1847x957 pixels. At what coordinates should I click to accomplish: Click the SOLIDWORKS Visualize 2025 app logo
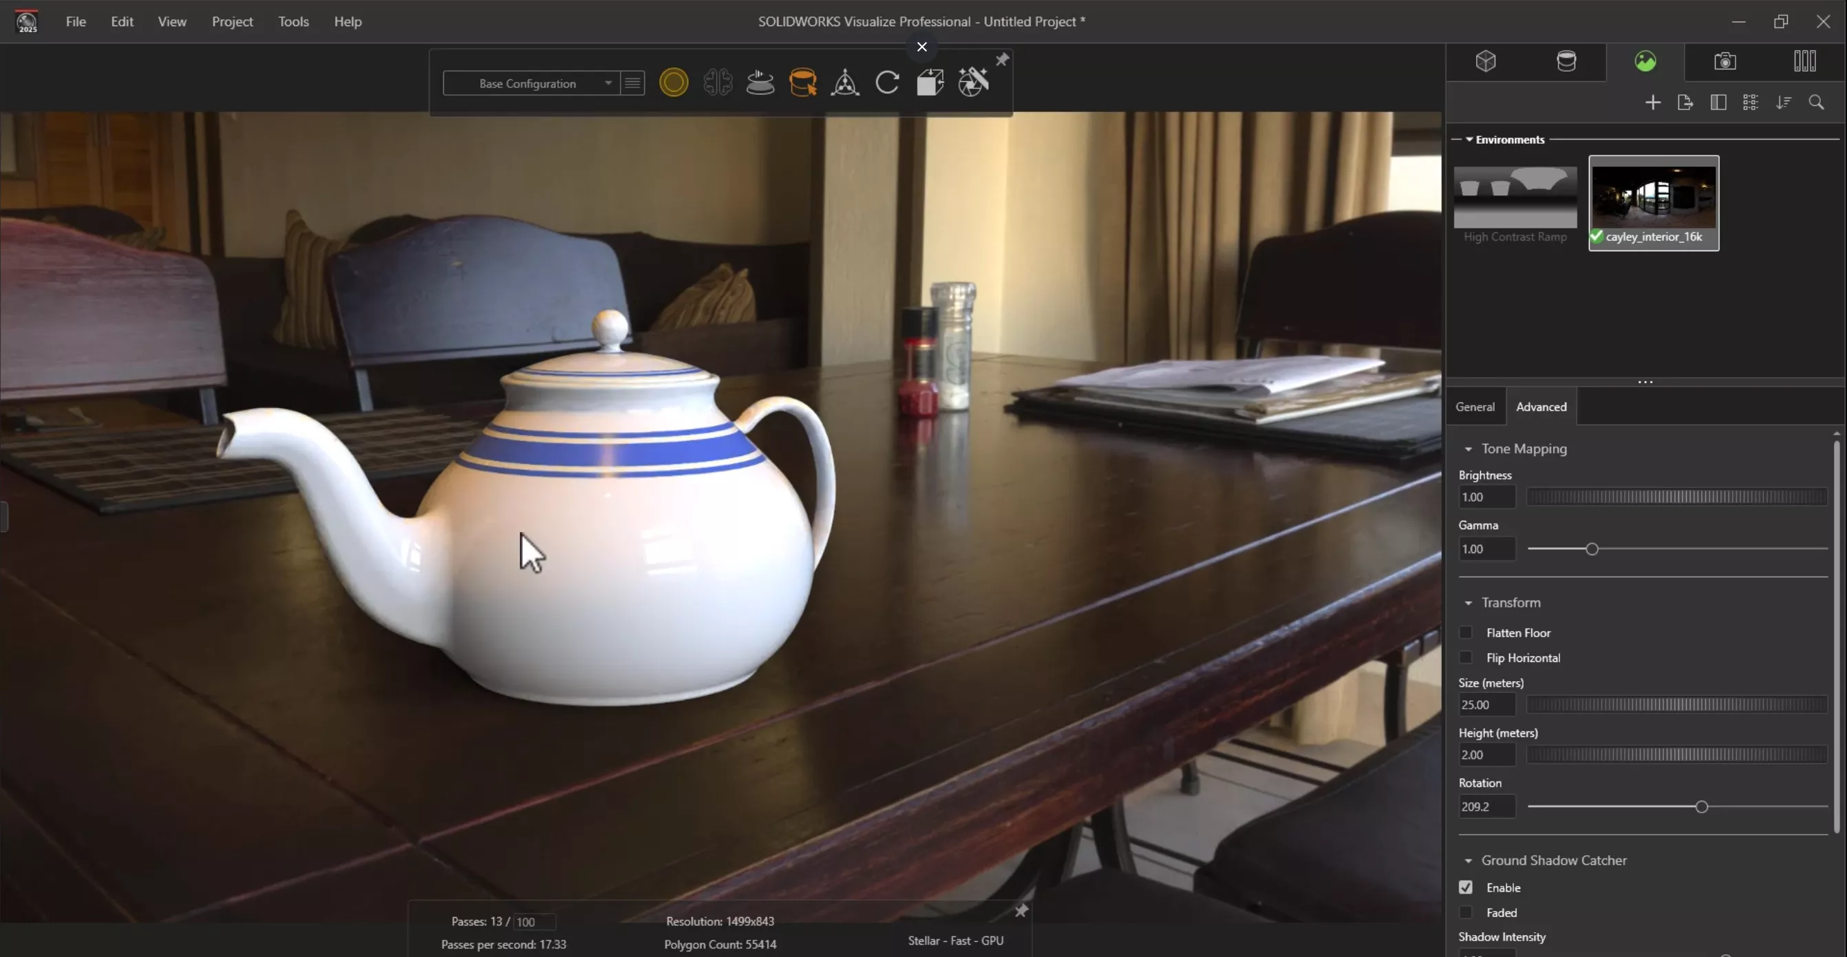point(27,21)
